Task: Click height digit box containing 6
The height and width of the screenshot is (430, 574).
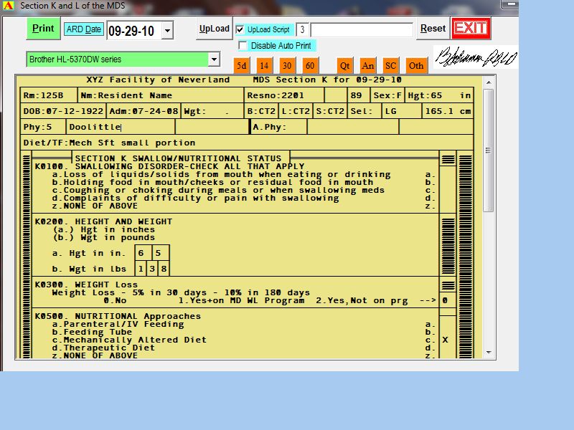Action: coord(143,253)
